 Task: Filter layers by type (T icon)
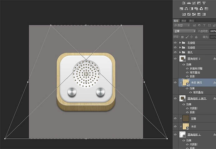tap(204, 25)
